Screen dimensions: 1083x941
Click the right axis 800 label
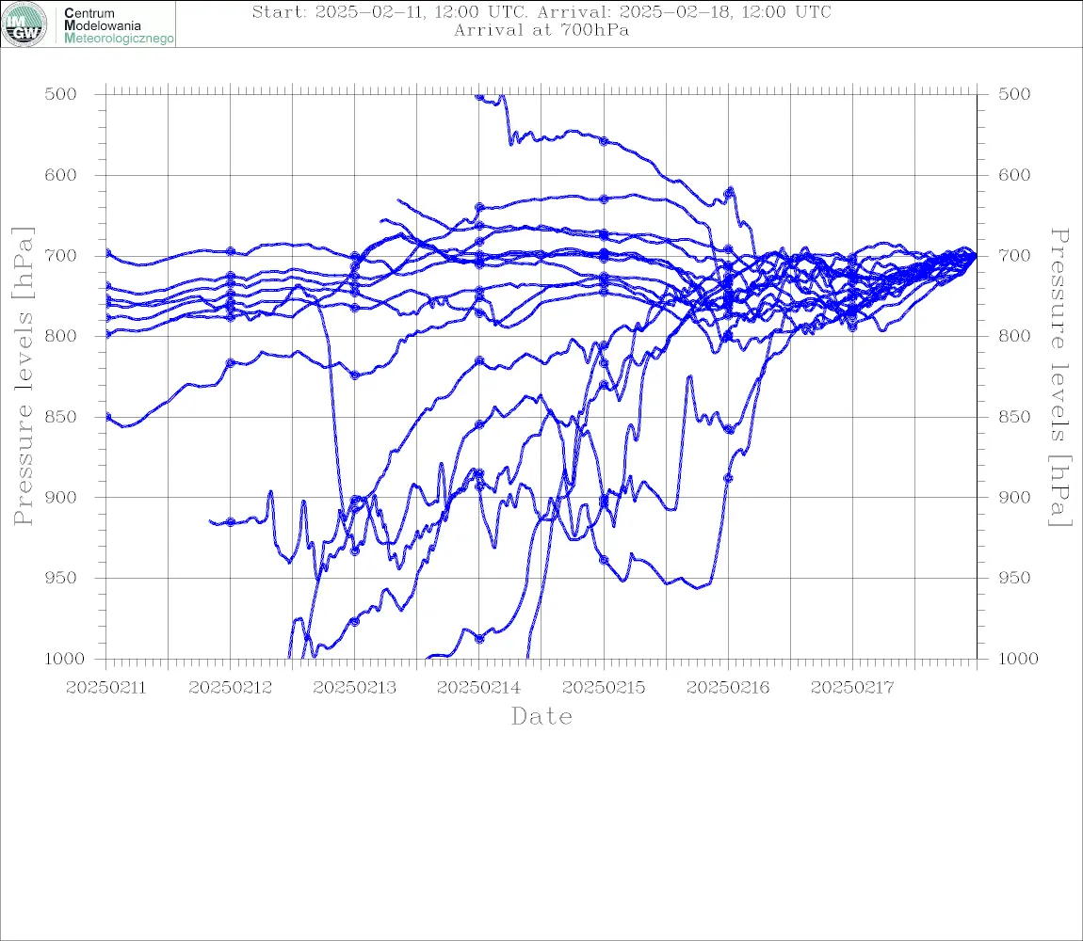tap(1014, 336)
